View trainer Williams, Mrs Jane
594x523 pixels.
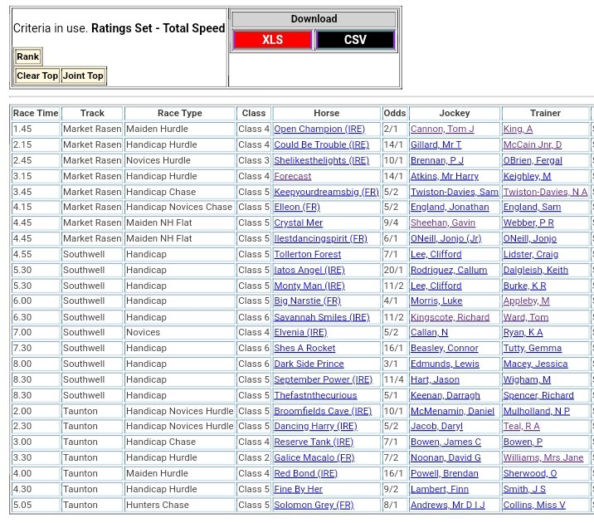click(543, 458)
